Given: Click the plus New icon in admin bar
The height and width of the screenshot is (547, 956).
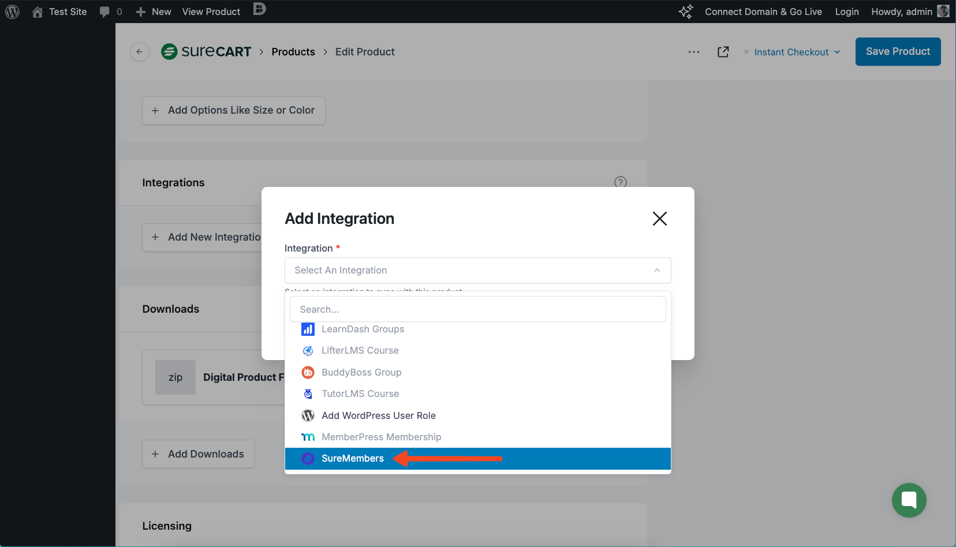Looking at the screenshot, I should [x=140, y=12].
